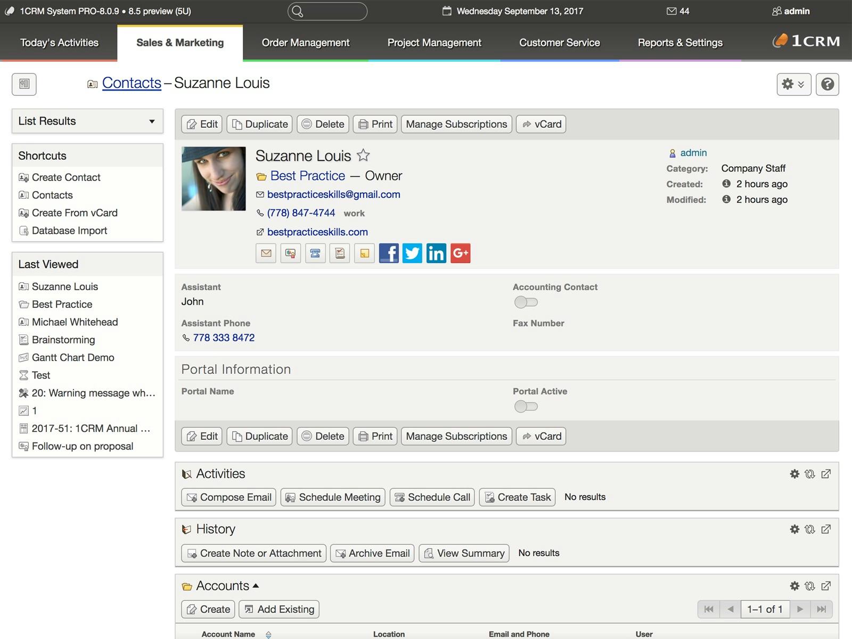Click View Summary button
852x639 pixels.
click(464, 553)
